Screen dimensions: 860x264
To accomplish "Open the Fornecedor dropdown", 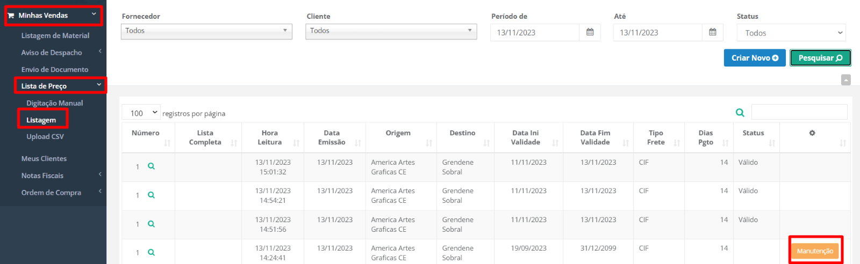I will (206, 31).
